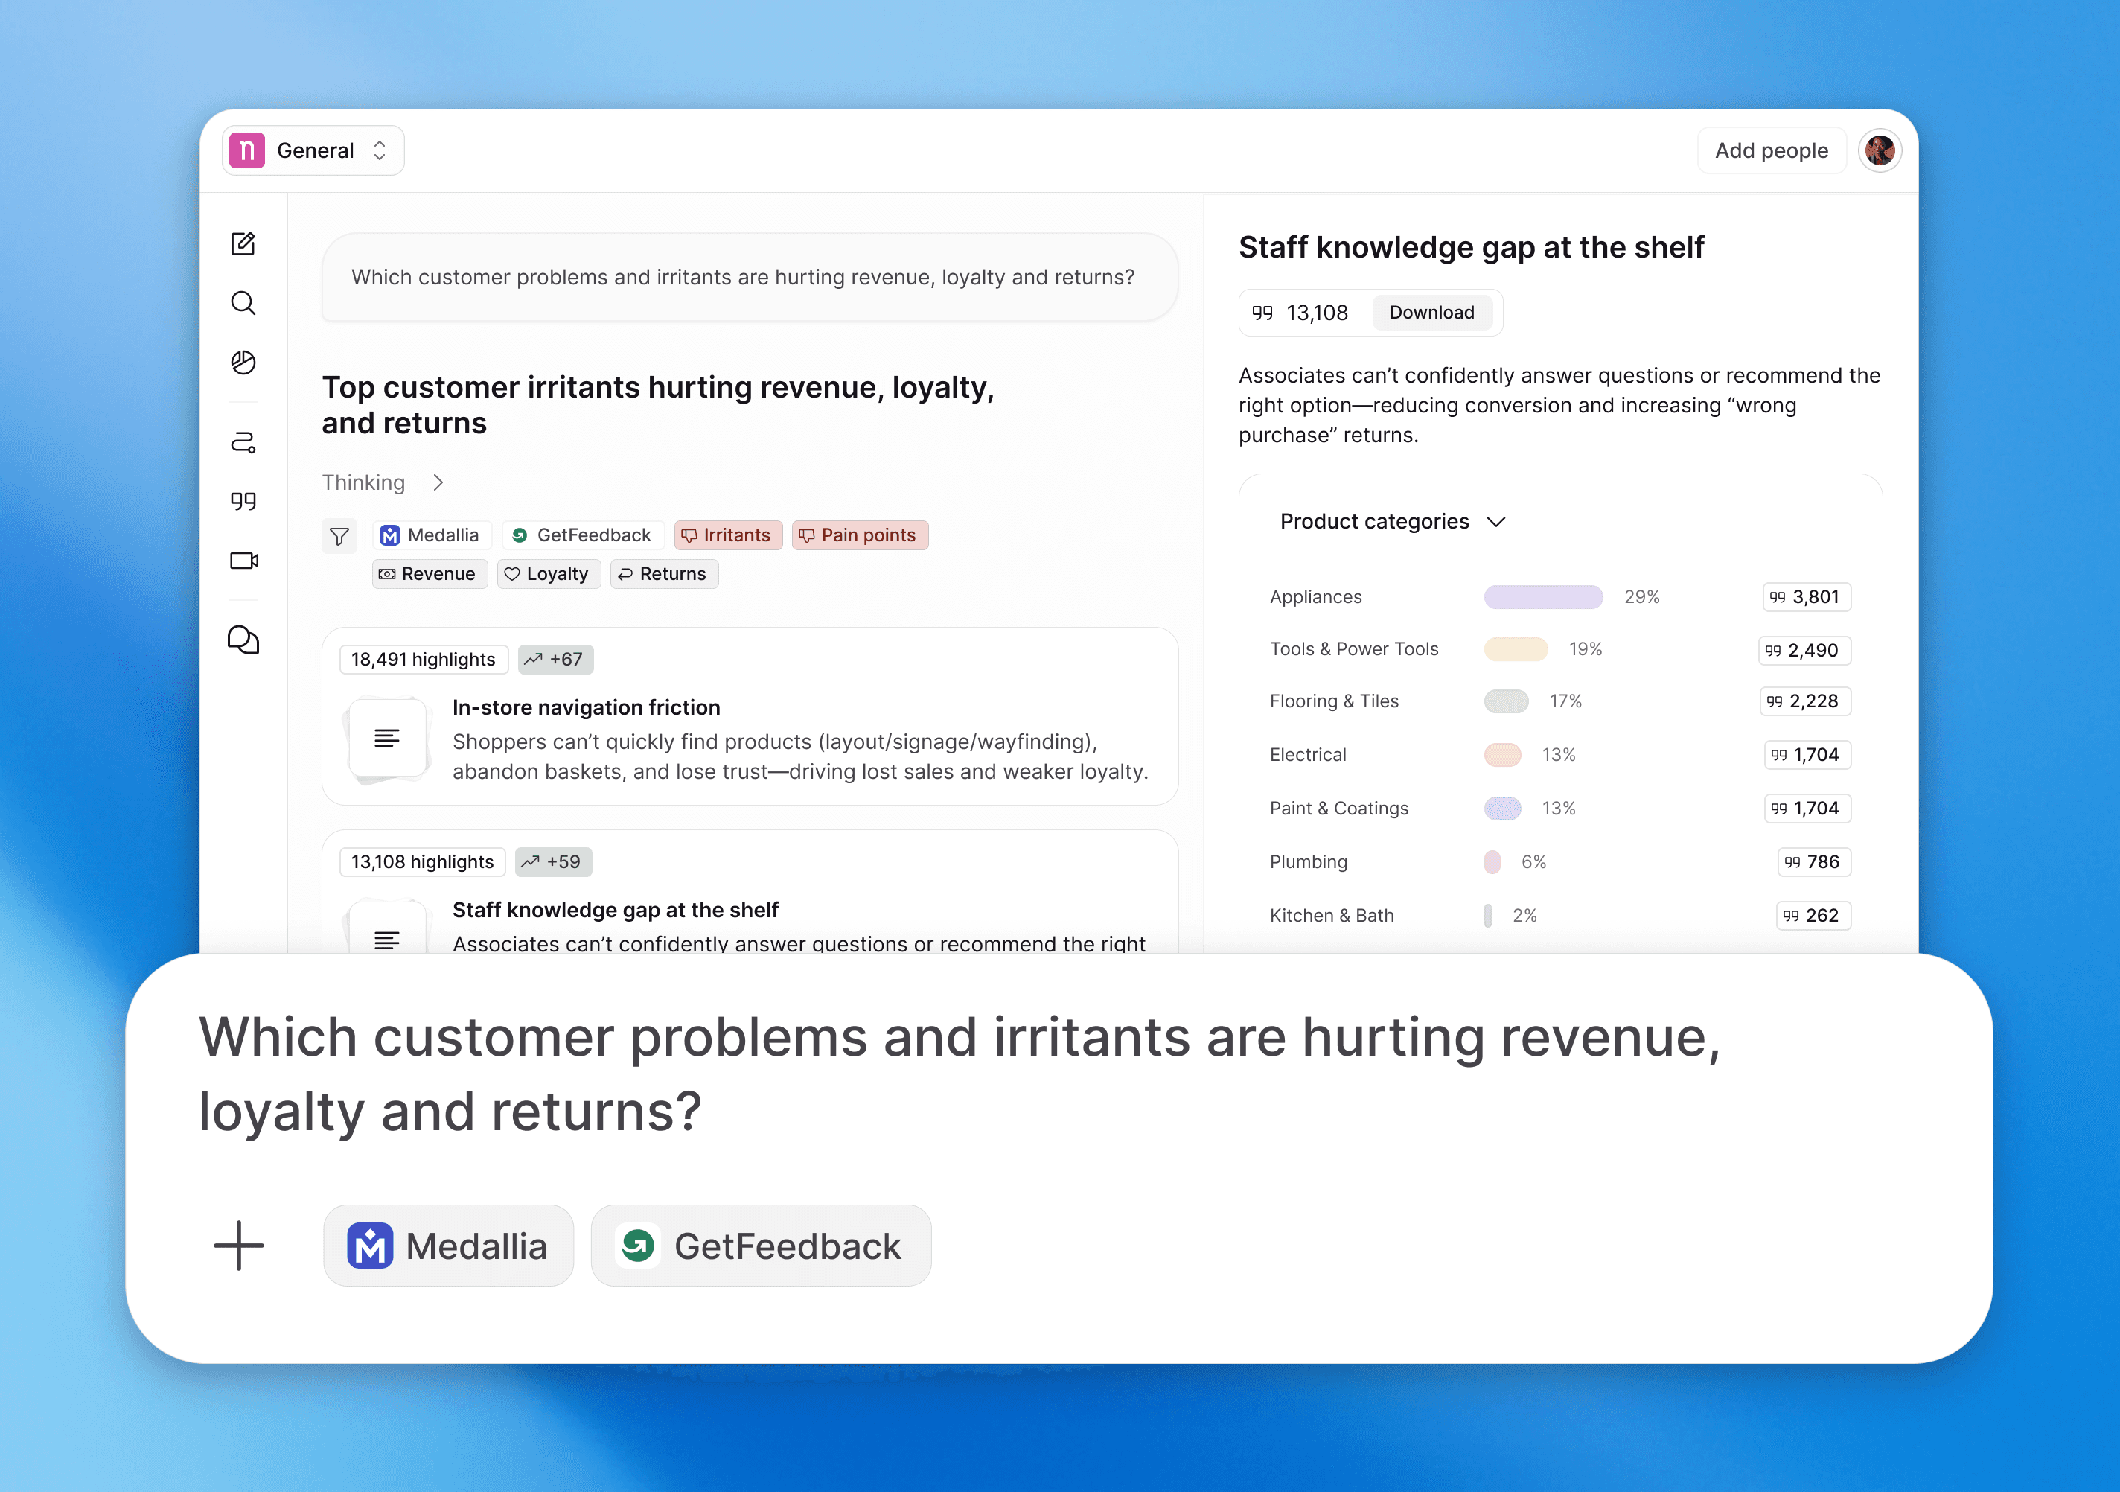Click the filter funnel icon
The height and width of the screenshot is (1492, 2120).
tap(339, 535)
